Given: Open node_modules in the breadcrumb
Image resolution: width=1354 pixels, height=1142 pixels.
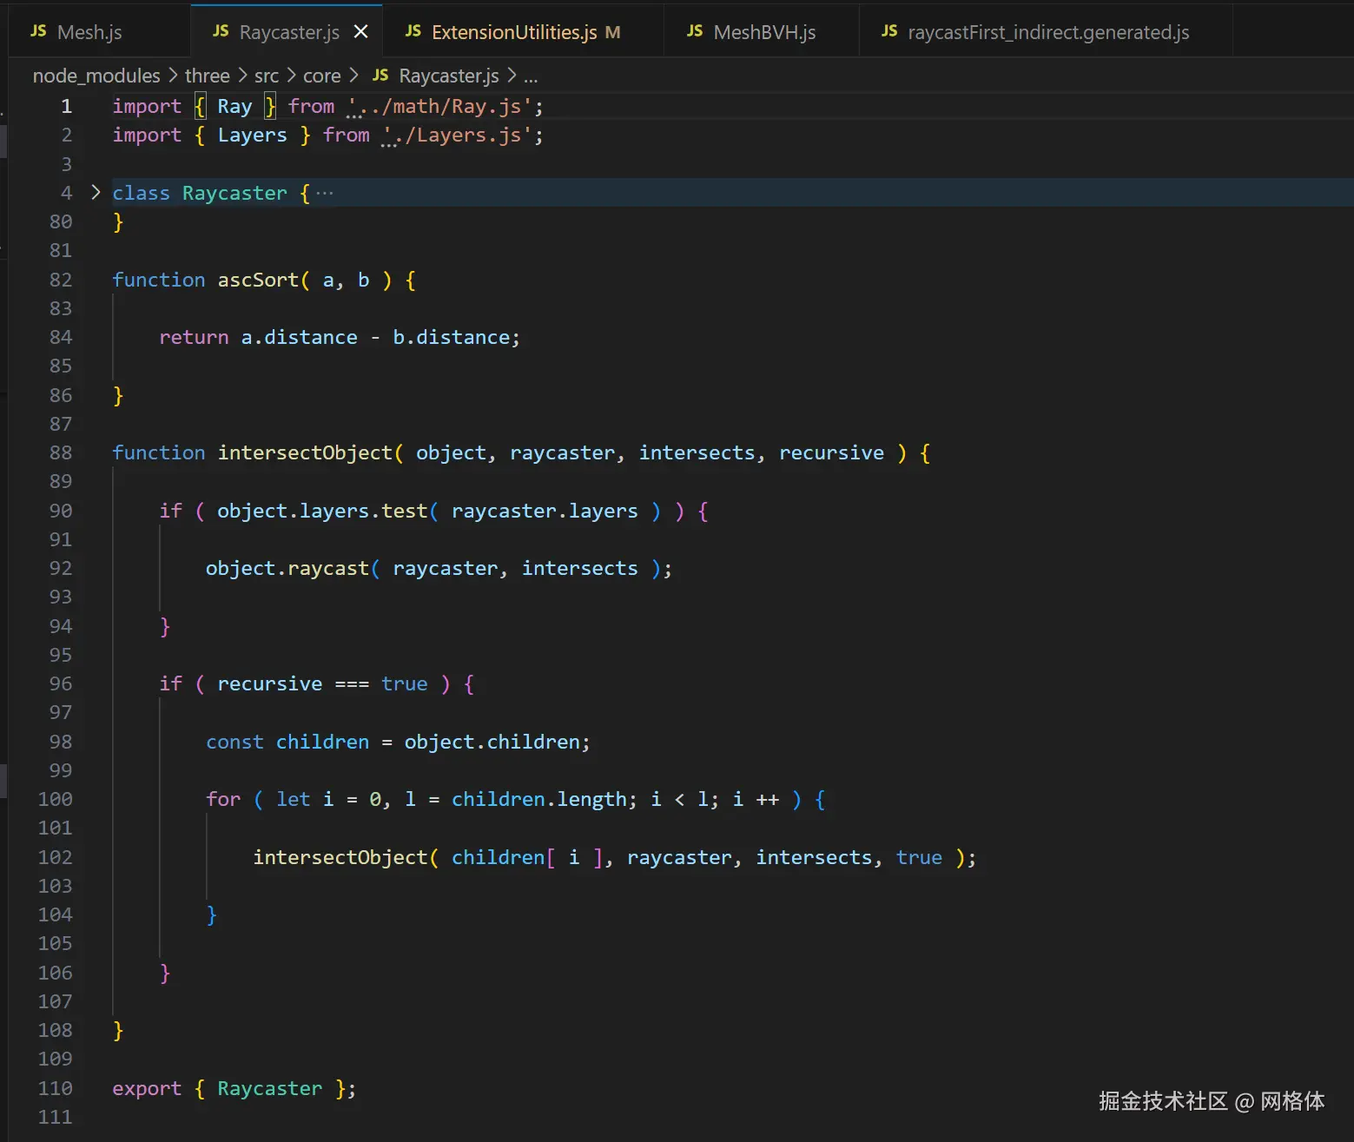Looking at the screenshot, I should [96, 76].
